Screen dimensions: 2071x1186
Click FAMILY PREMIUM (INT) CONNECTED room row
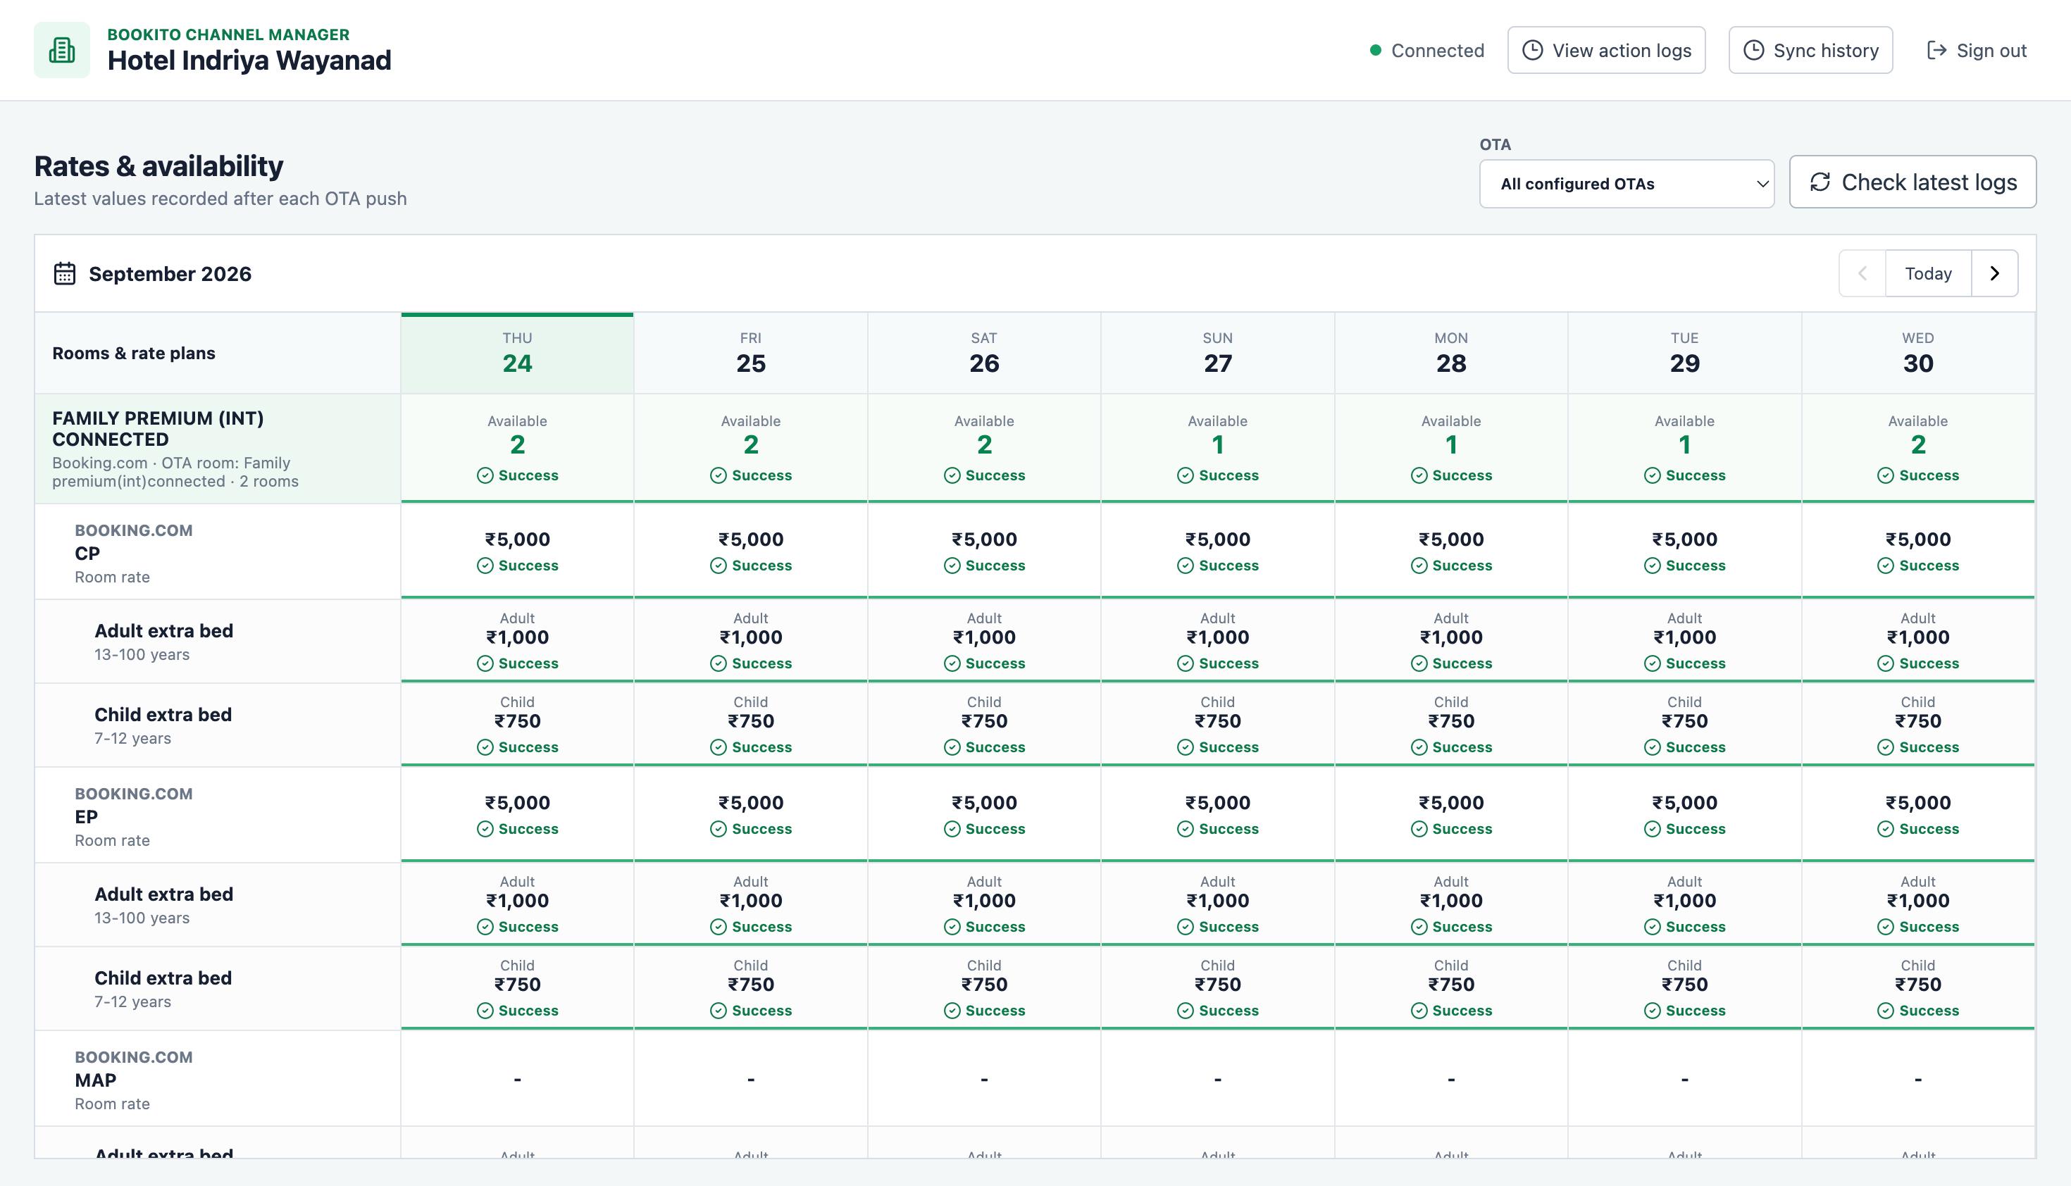pyautogui.click(x=218, y=449)
